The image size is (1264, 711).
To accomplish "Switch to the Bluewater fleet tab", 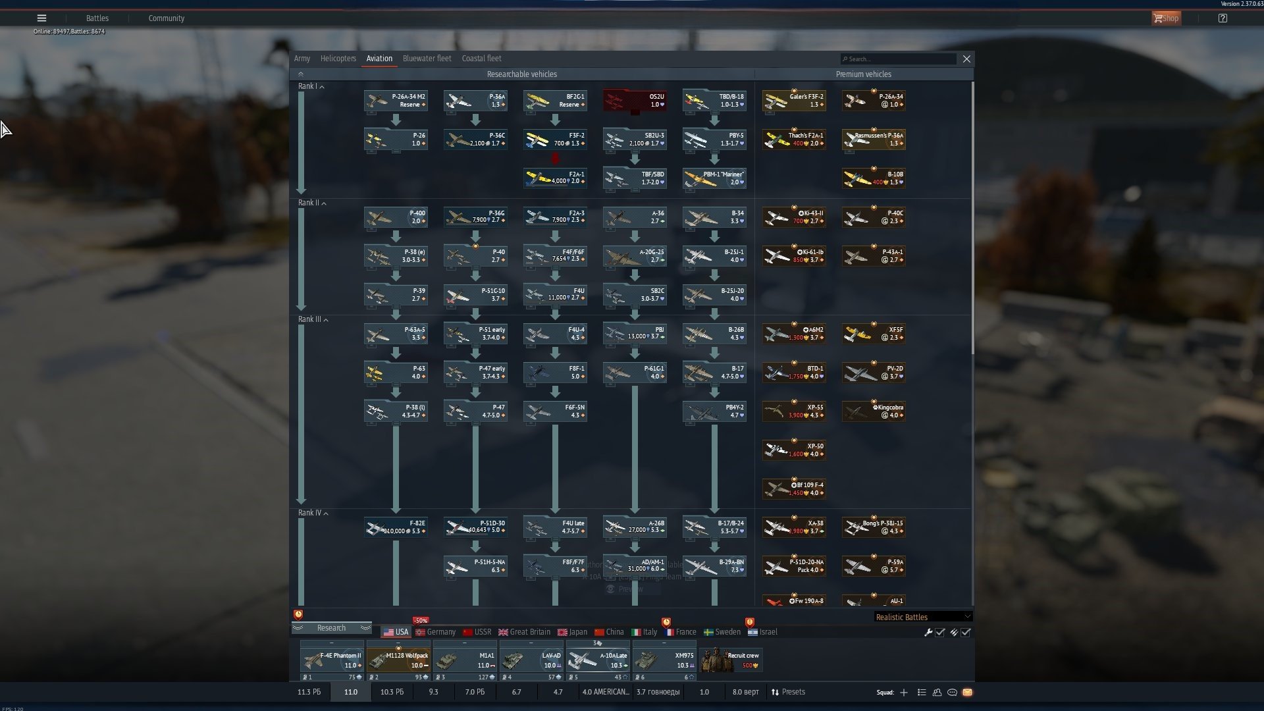I will [427, 59].
